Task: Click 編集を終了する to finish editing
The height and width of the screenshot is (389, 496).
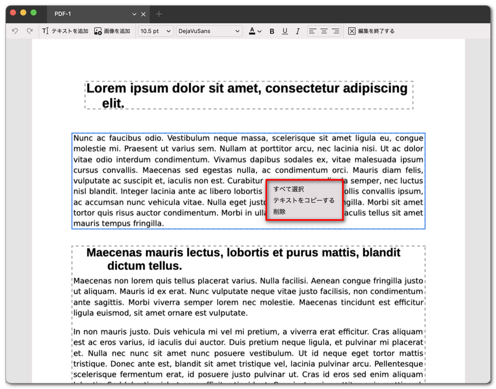Action: pos(371,31)
